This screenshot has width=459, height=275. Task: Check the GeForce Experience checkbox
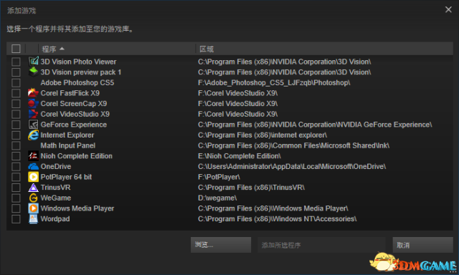(16, 125)
